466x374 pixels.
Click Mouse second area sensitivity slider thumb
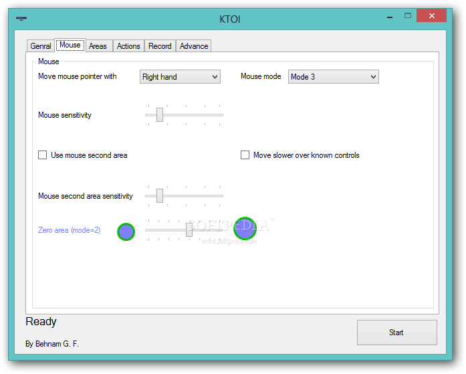point(160,195)
